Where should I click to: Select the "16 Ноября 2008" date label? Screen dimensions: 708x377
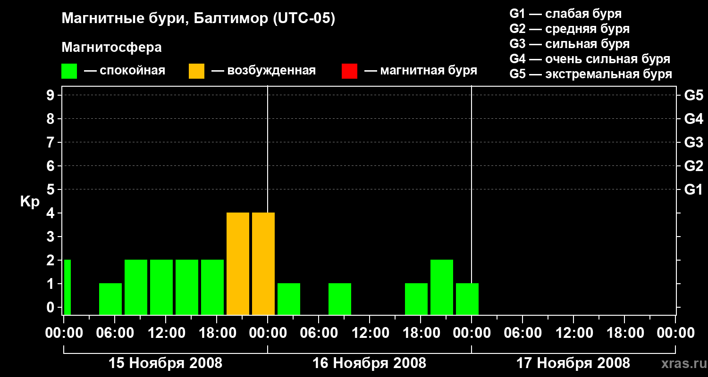pos(369,363)
